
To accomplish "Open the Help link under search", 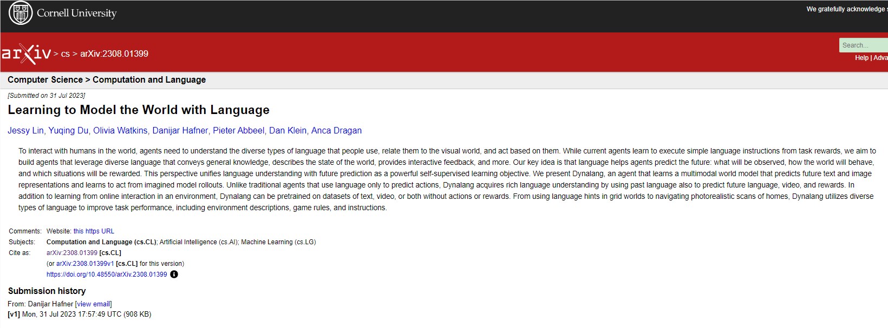I will click(861, 58).
